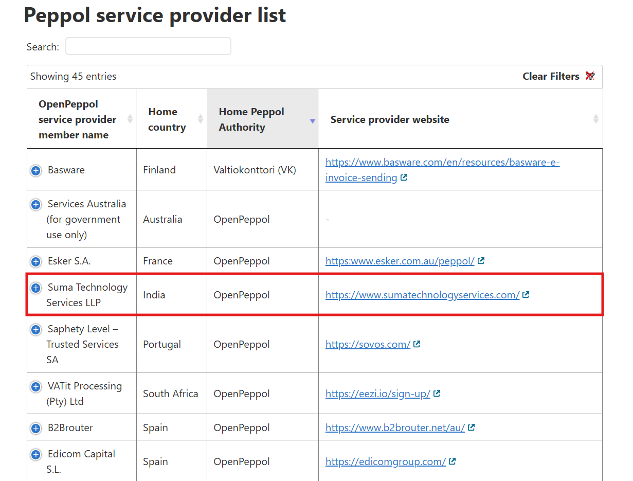Click plus icon beside Edicom Capital S.L.
This screenshot has height=481, width=633.
[x=35, y=455]
